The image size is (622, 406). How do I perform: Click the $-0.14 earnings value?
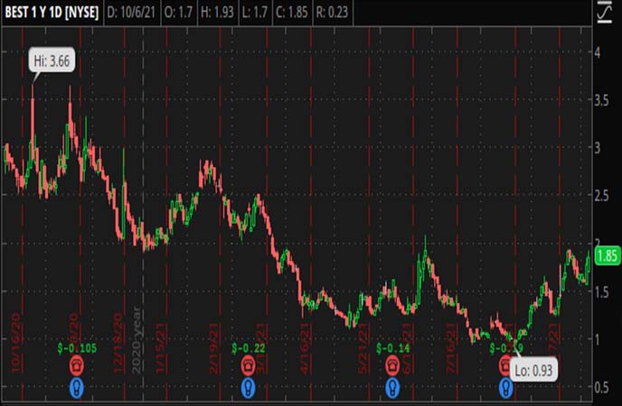393,348
